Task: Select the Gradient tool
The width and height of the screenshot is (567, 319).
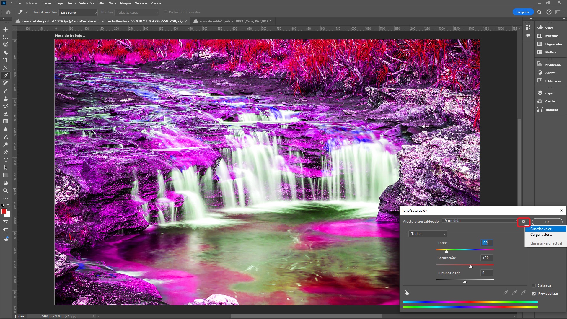Action: [x=6, y=121]
